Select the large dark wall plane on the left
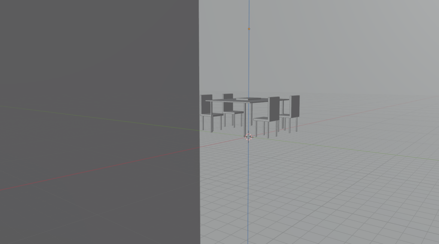 pos(99,64)
